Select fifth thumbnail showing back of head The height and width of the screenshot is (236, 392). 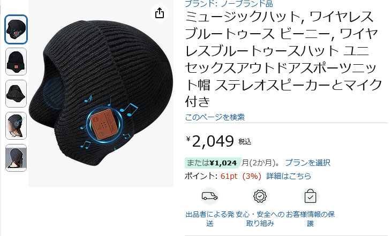pyautogui.click(x=16, y=158)
